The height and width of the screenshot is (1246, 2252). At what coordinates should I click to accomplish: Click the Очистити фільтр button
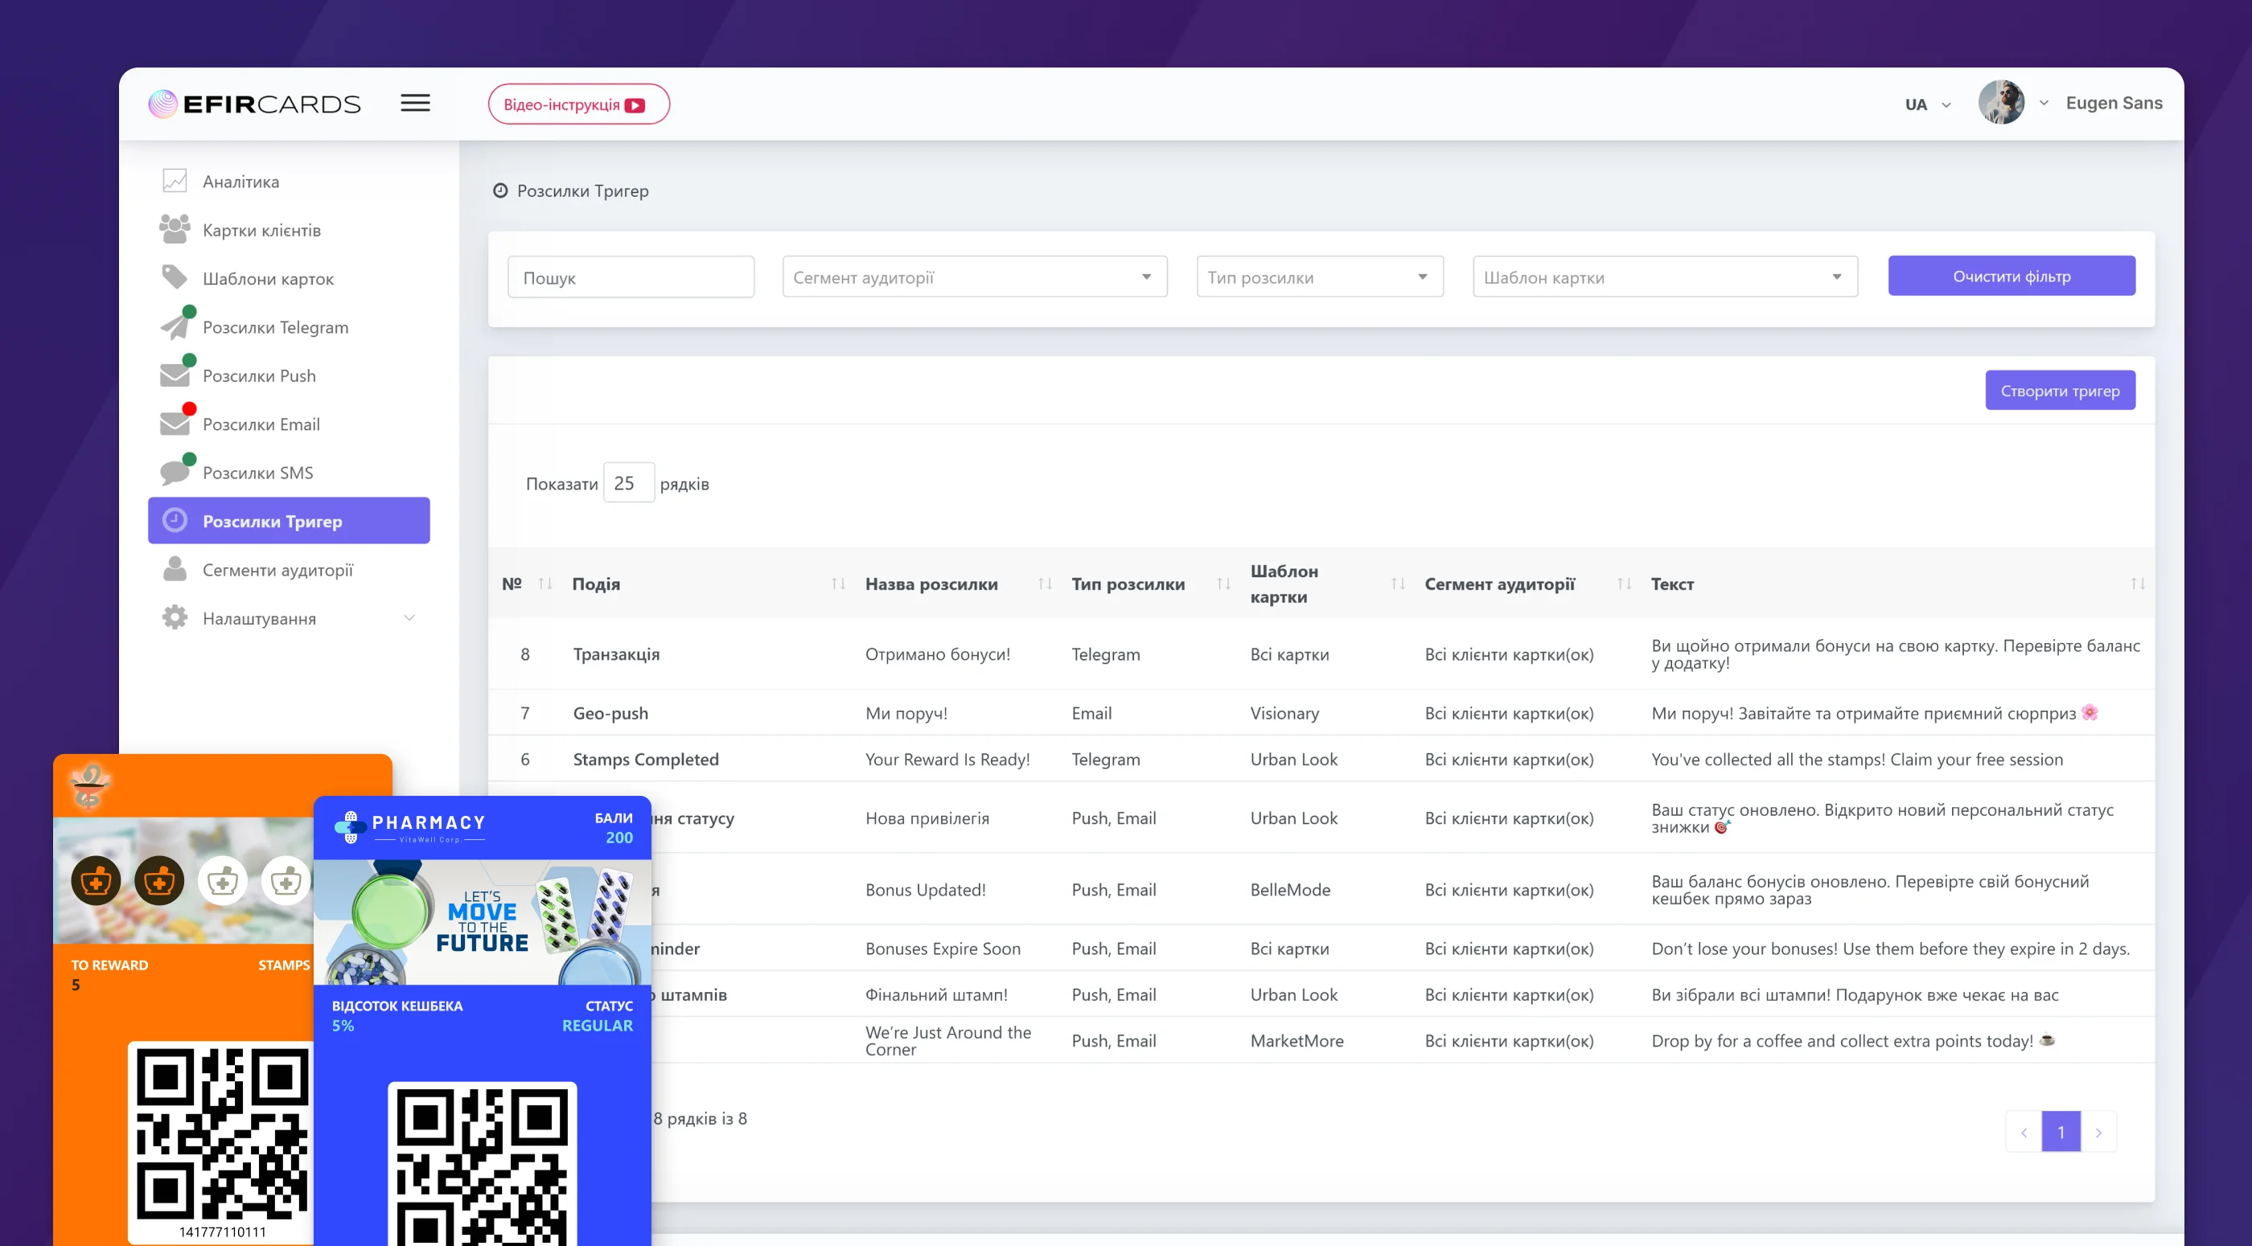coord(2011,276)
